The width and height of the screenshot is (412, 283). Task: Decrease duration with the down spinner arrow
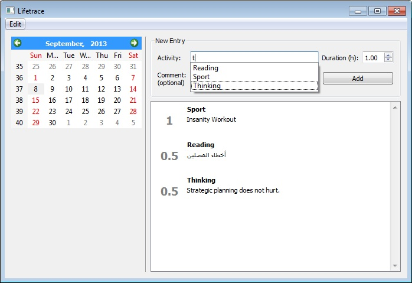point(388,60)
